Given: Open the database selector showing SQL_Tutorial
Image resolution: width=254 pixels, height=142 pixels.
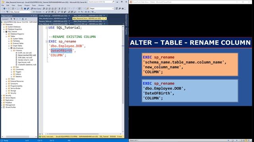Looking at the screenshot, I should point(20,12).
